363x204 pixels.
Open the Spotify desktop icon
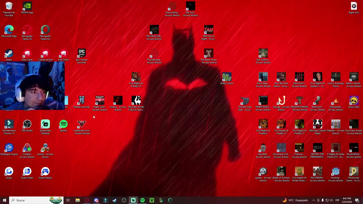[64, 126]
